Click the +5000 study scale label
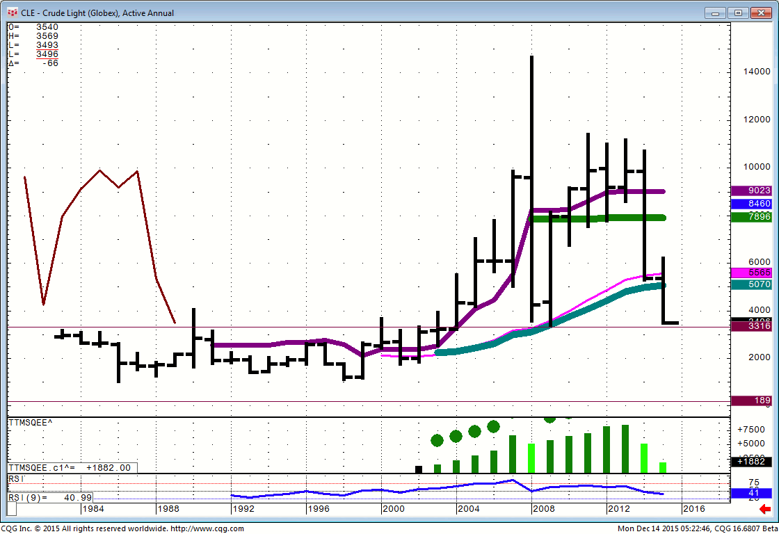Viewport: 779px width, 534px height. pos(751,443)
